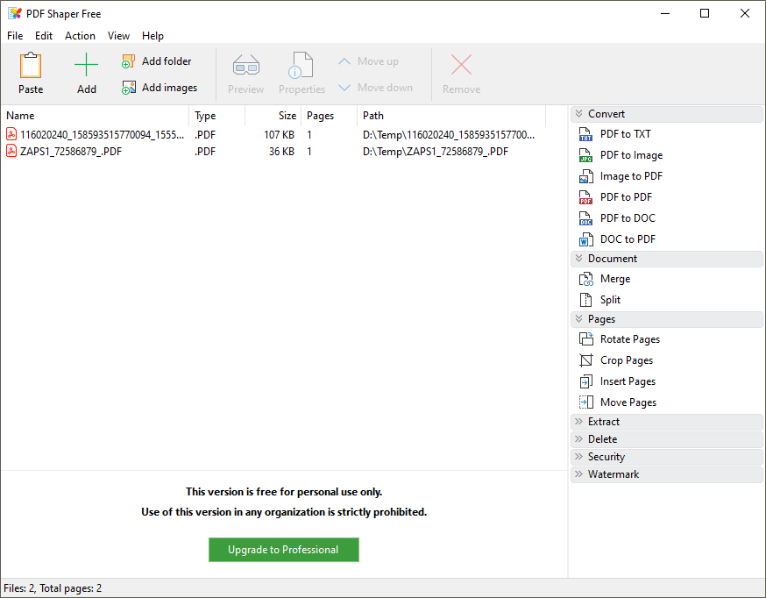This screenshot has width=766, height=598.
Task: Open the Action menu
Action: tap(80, 36)
